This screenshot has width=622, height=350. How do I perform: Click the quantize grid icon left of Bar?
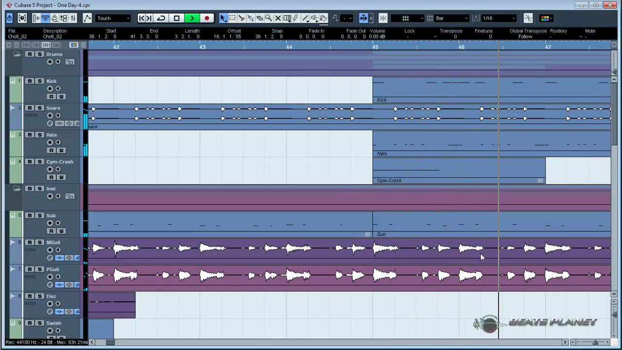tap(430, 18)
